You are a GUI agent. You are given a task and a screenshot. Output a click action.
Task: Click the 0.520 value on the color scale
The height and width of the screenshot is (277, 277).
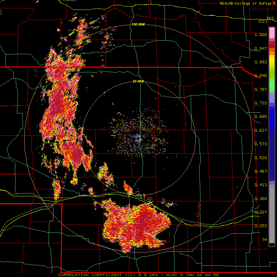[261, 158]
